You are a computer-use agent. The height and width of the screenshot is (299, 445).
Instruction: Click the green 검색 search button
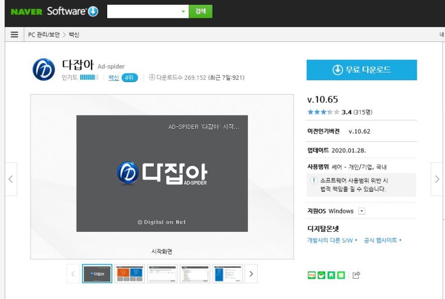click(x=201, y=11)
